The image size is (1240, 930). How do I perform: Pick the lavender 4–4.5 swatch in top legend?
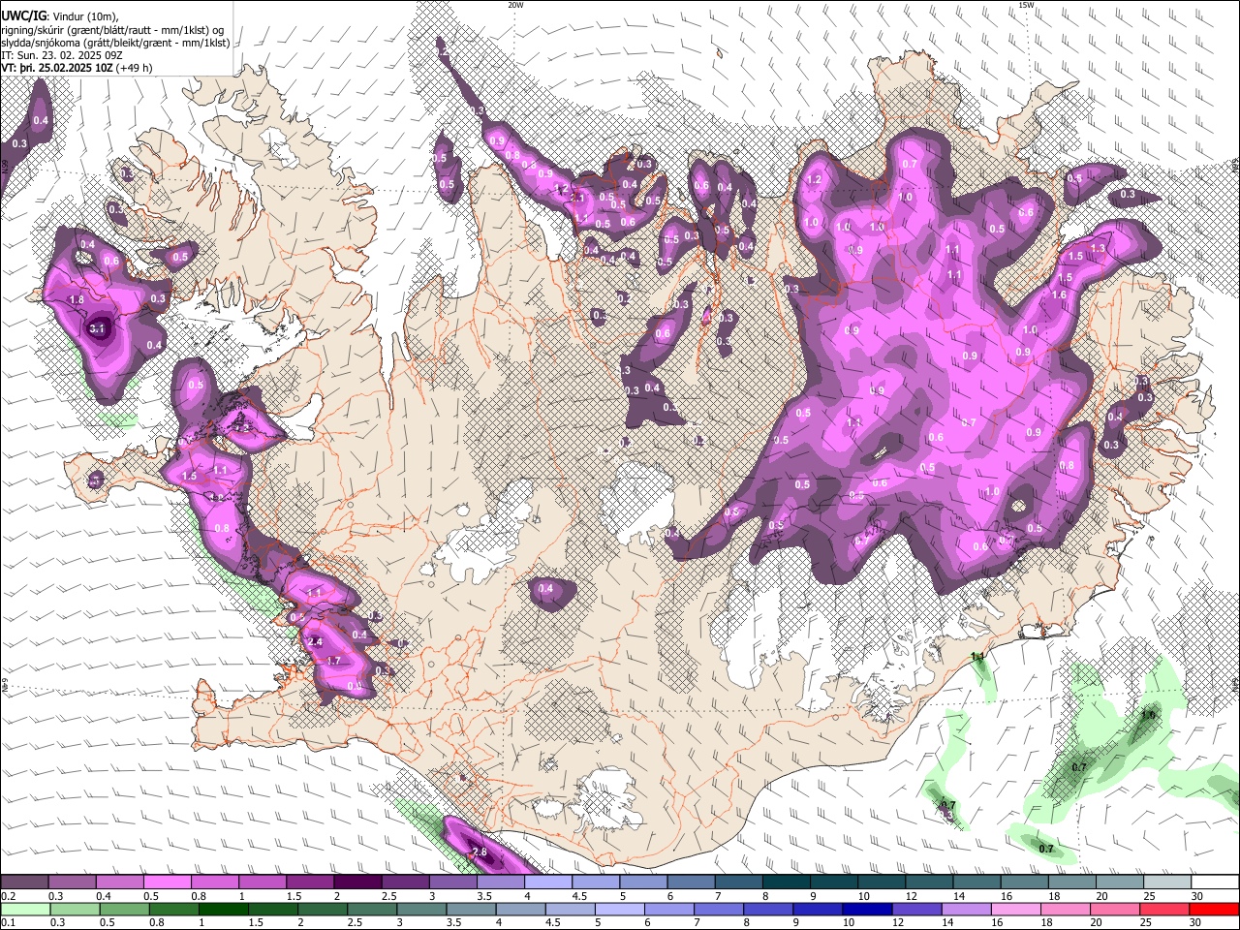549,882
